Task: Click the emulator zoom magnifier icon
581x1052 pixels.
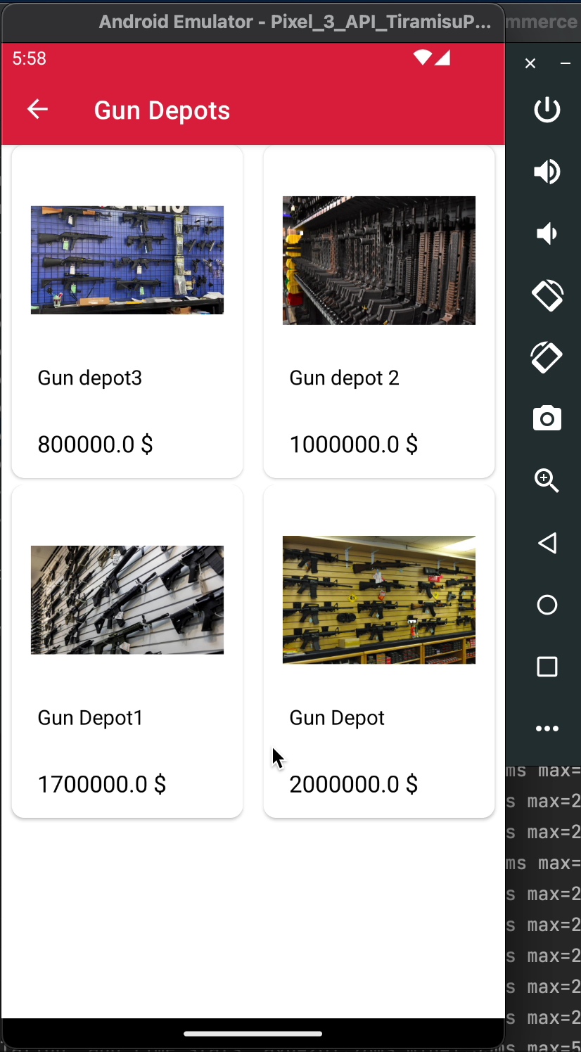Action: 547,481
